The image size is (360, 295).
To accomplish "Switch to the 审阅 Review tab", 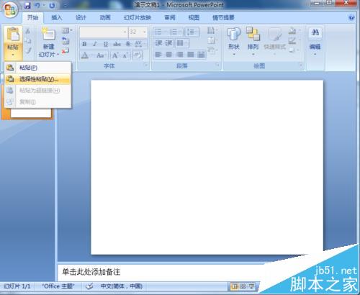I will click(170, 18).
